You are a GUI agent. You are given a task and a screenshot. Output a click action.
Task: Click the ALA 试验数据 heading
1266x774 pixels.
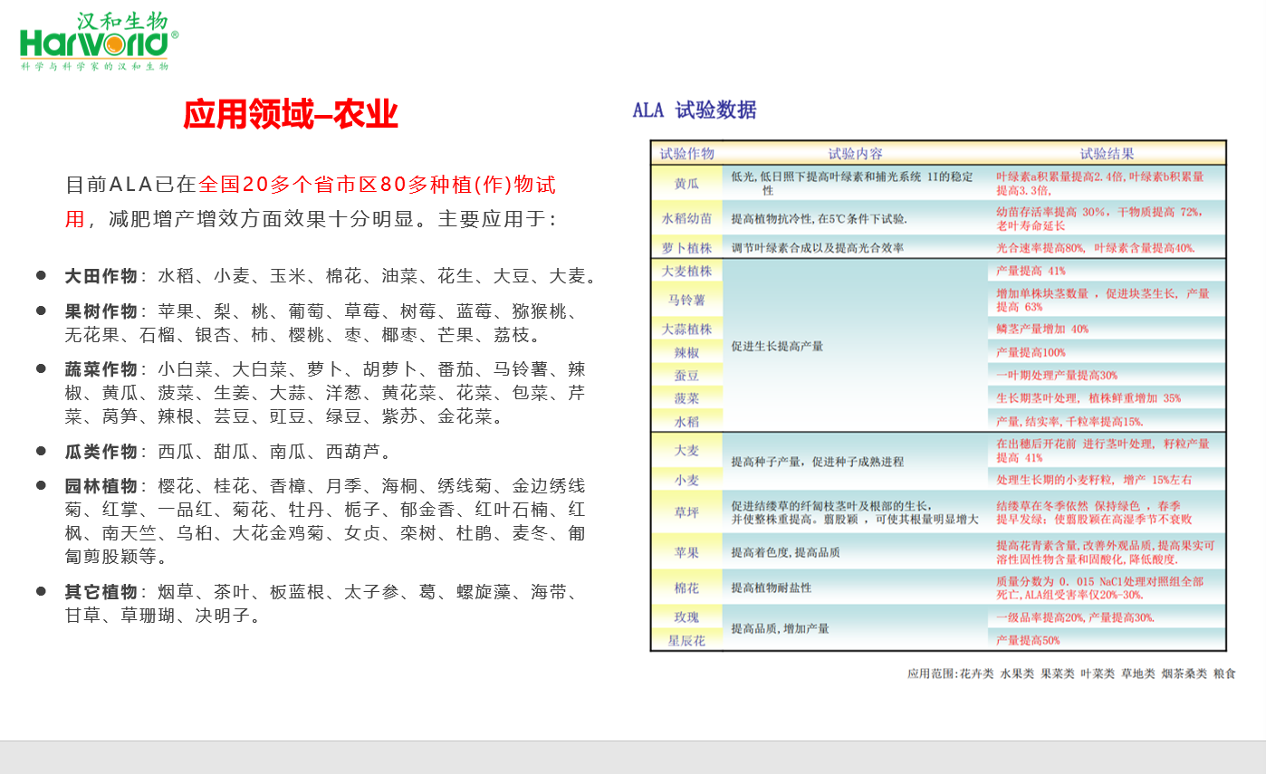[694, 110]
